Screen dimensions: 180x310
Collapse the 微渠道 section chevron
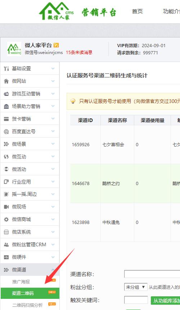tap(53, 270)
